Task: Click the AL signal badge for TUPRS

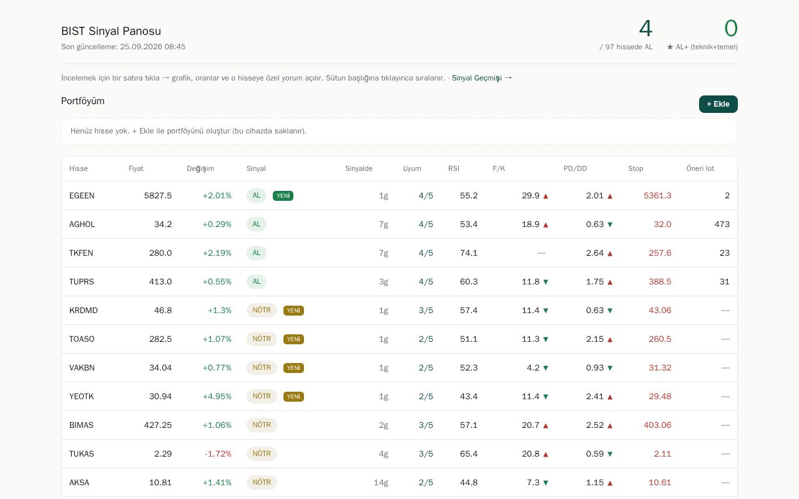Action: click(257, 282)
